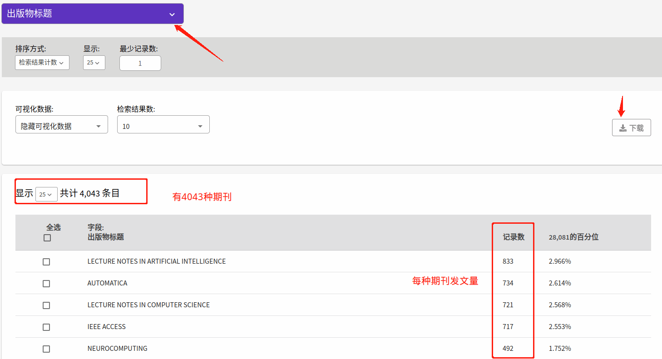This screenshot has width=662, height=359.
Task: Click the record count 717
Action: click(508, 327)
